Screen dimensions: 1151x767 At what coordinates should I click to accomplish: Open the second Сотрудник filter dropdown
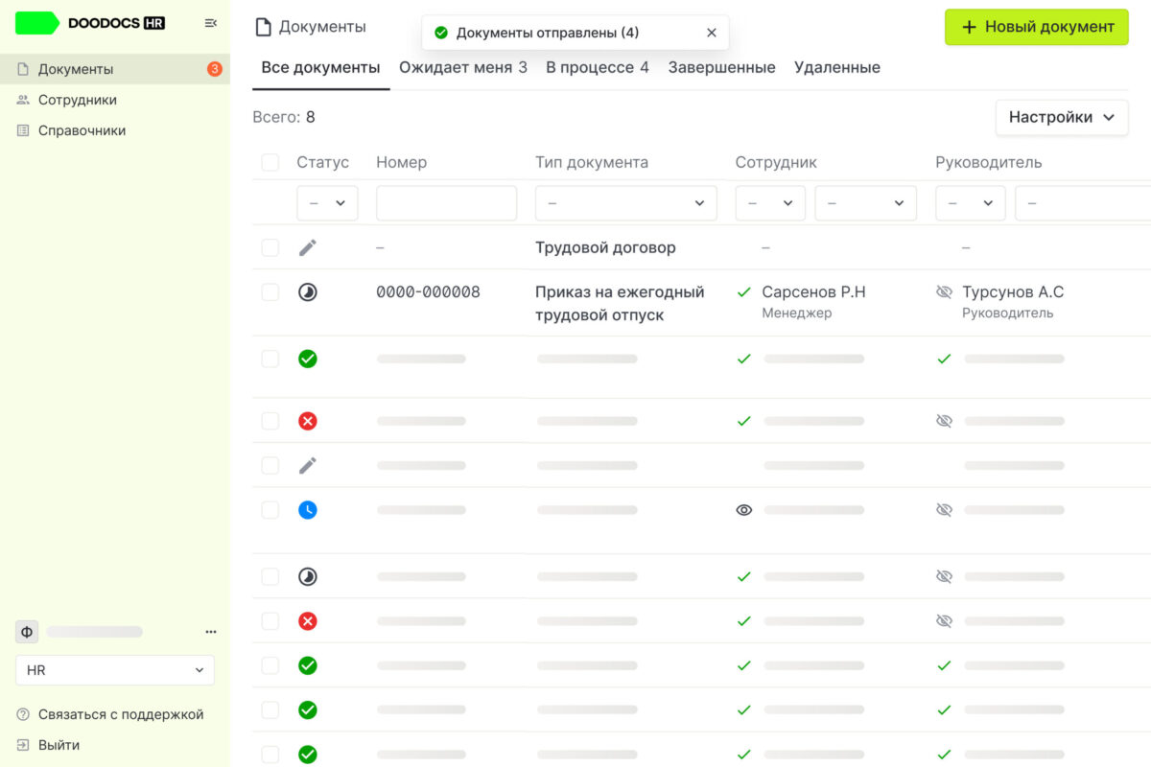tap(866, 203)
